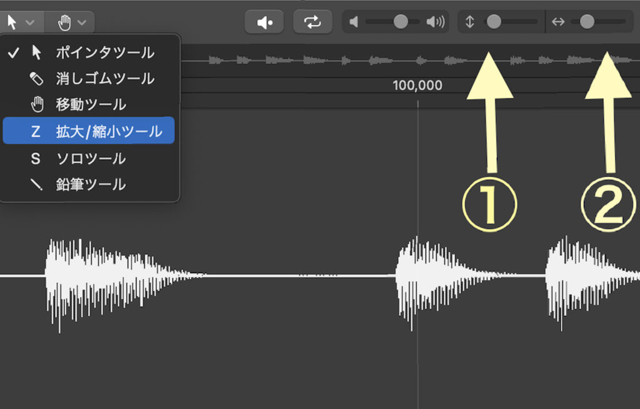Click the low-volume speaker icon
The width and height of the screenshot is (640, 409).
[x=354, y=22]
